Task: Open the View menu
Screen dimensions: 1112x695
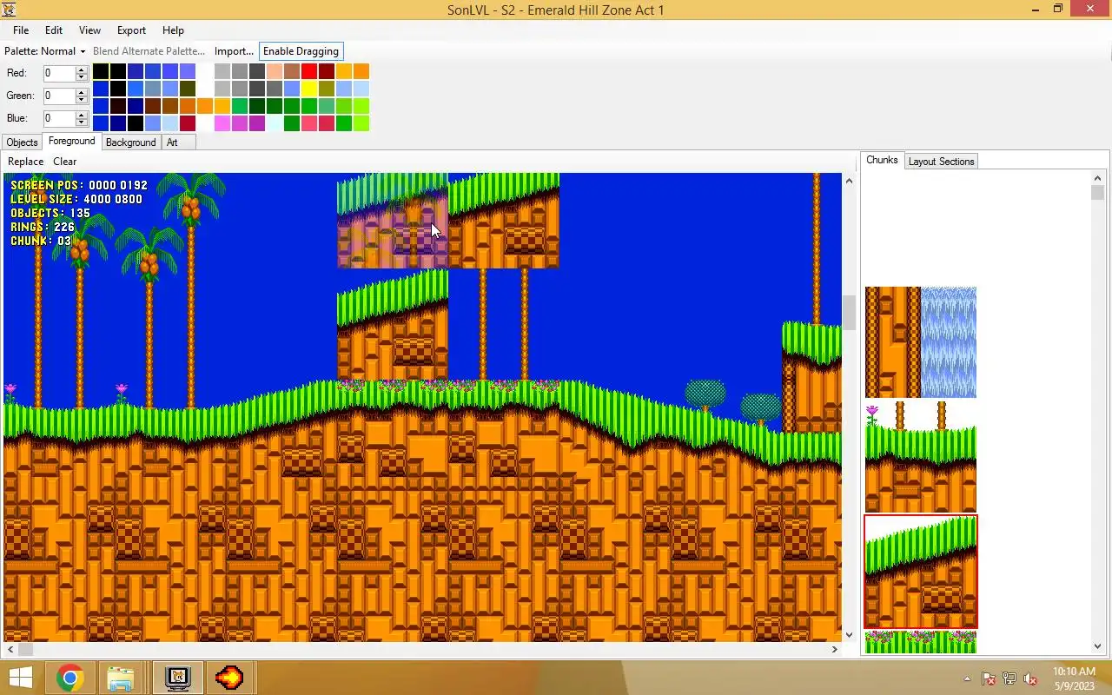Action: [x=89, y=30]
